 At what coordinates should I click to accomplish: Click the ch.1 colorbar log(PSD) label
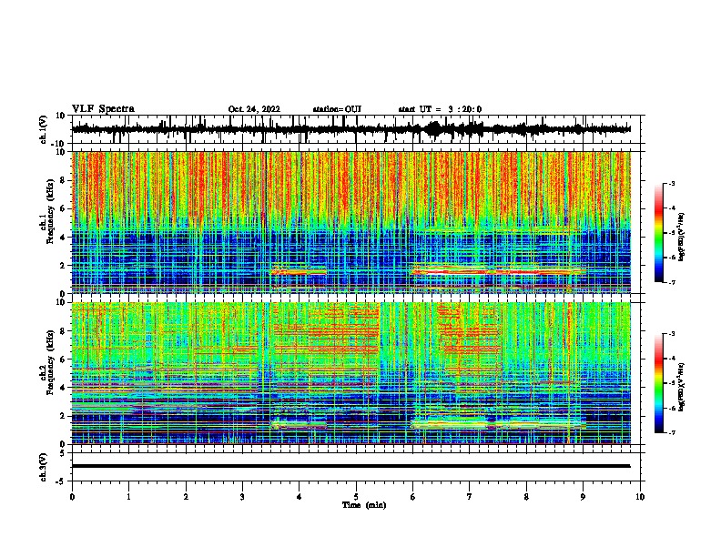tap(682, 238)
